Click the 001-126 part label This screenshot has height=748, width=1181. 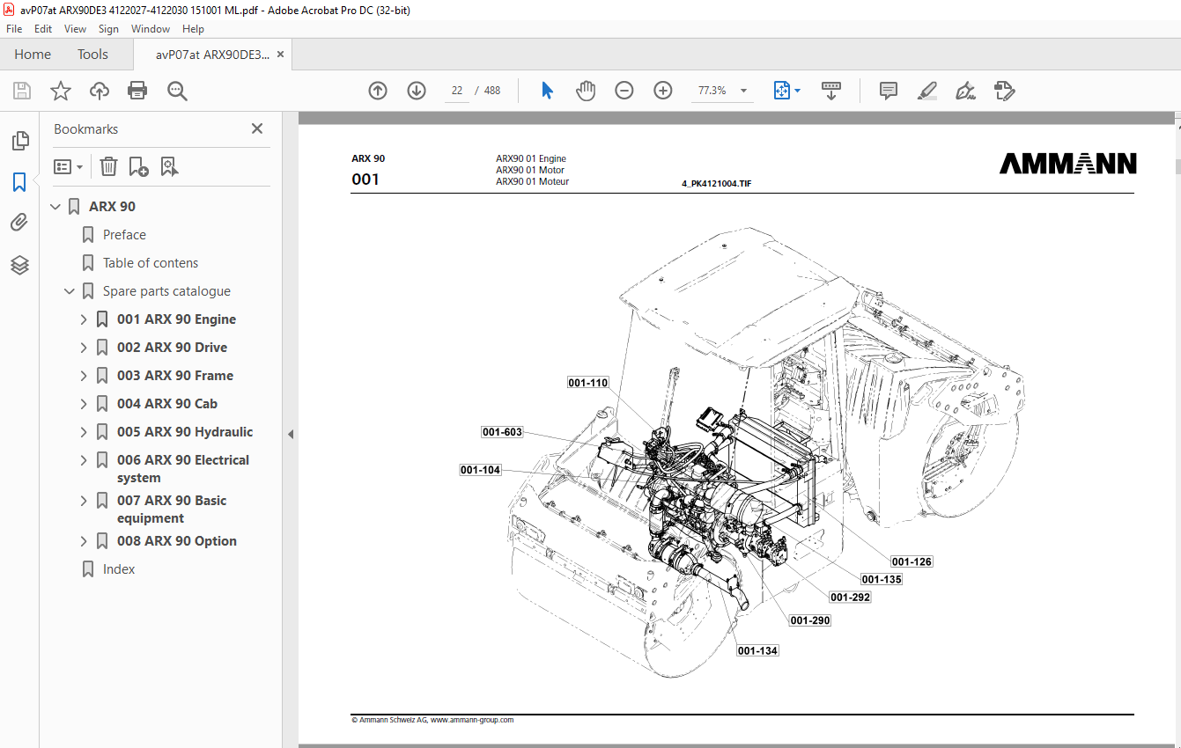(912, 561)
